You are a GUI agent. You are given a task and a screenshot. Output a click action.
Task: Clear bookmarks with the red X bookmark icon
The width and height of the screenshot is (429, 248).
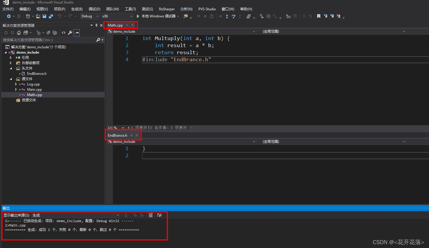[338, 16]
